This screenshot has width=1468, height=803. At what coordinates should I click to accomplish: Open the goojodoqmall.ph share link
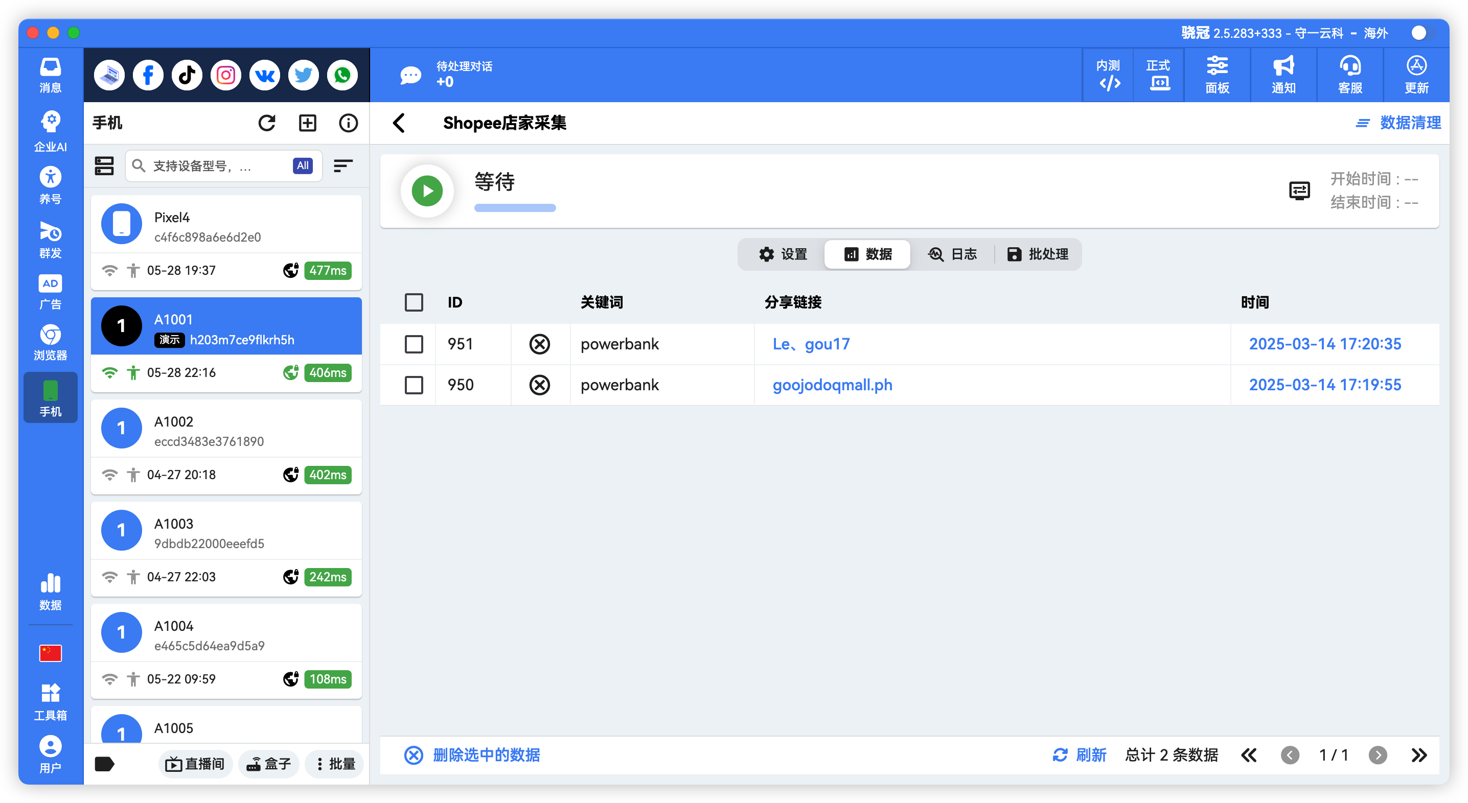pyautogui.click(x=832, y=385)
